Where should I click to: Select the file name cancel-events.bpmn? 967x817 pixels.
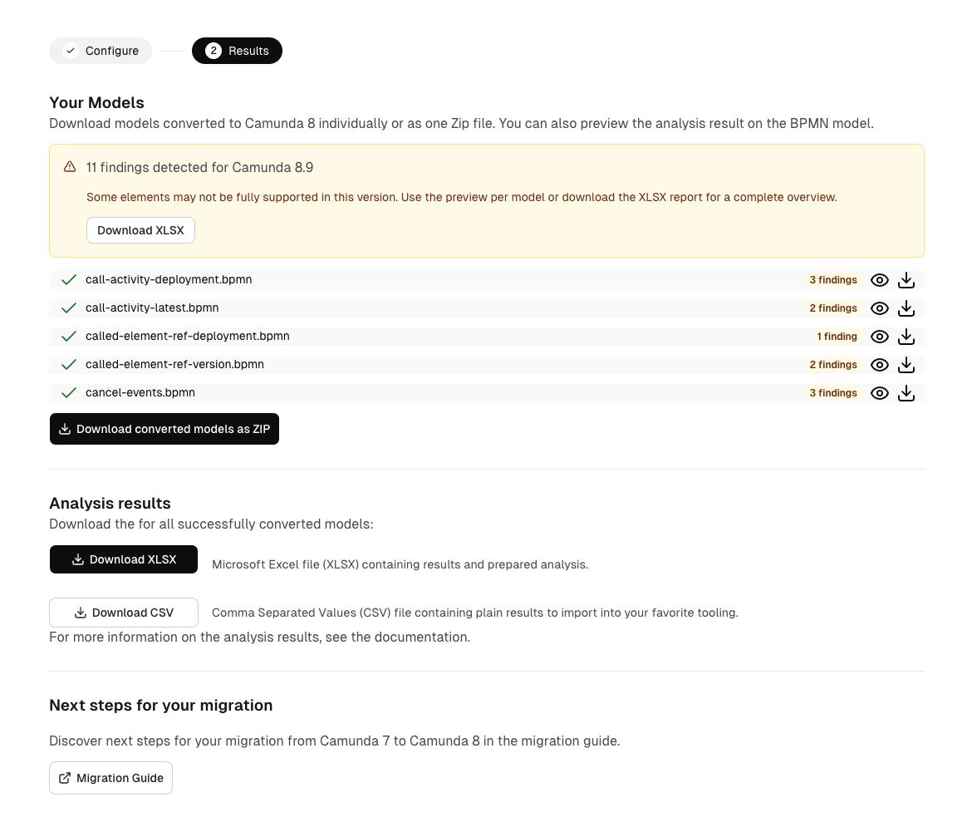click(x=140, y=393)
